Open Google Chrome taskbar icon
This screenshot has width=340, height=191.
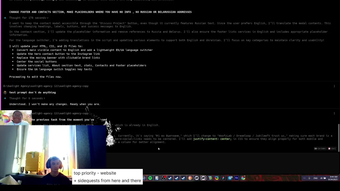243,178
